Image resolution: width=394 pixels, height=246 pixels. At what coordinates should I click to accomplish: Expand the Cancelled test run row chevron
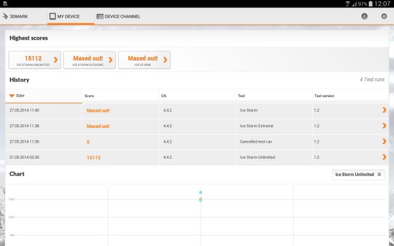[x=384, y=141]
